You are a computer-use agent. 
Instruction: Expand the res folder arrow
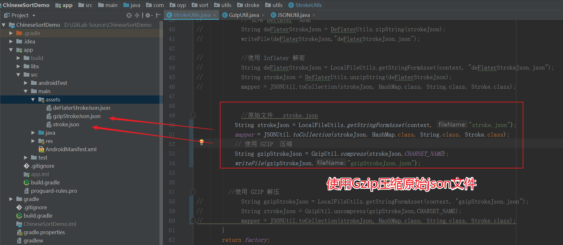tap(33, 141)
